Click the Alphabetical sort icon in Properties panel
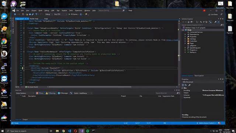The height and width of the screenshot is (133, 236). (186, 85)
